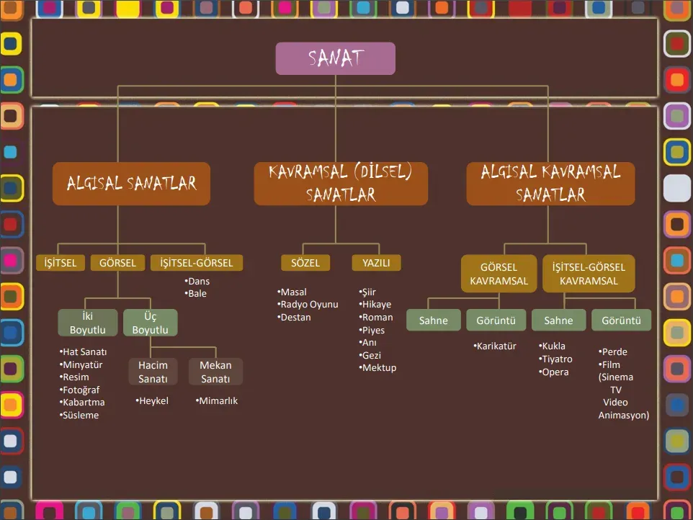Click the SANAT title box
The height and width of the screenshot is (520, 693).
coord(335,58)
